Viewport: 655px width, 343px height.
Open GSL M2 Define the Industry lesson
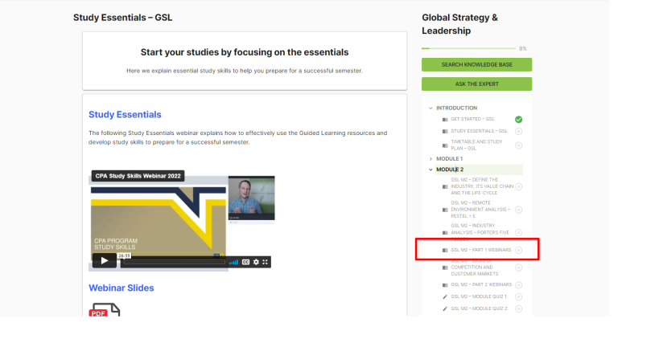tap(482, 186)
